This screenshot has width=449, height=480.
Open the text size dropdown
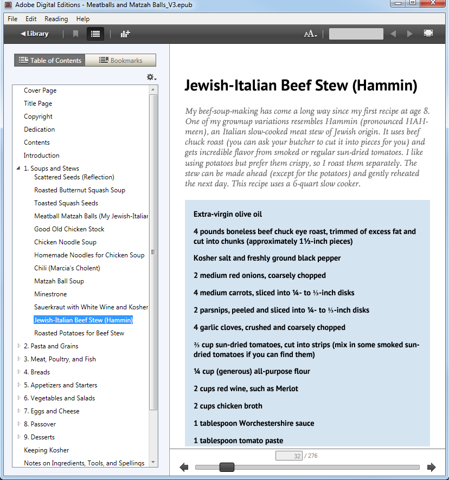(x=310, y=34)
